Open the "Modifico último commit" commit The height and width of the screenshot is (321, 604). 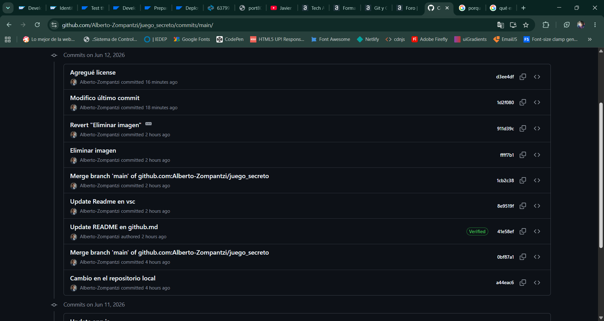tap(105, 98)
